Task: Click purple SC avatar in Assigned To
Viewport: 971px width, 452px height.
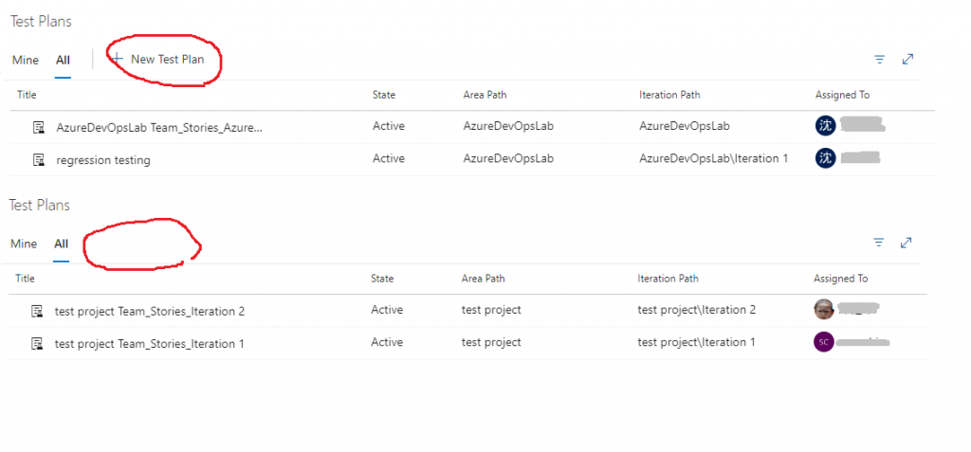Action: tap(823, 342)
